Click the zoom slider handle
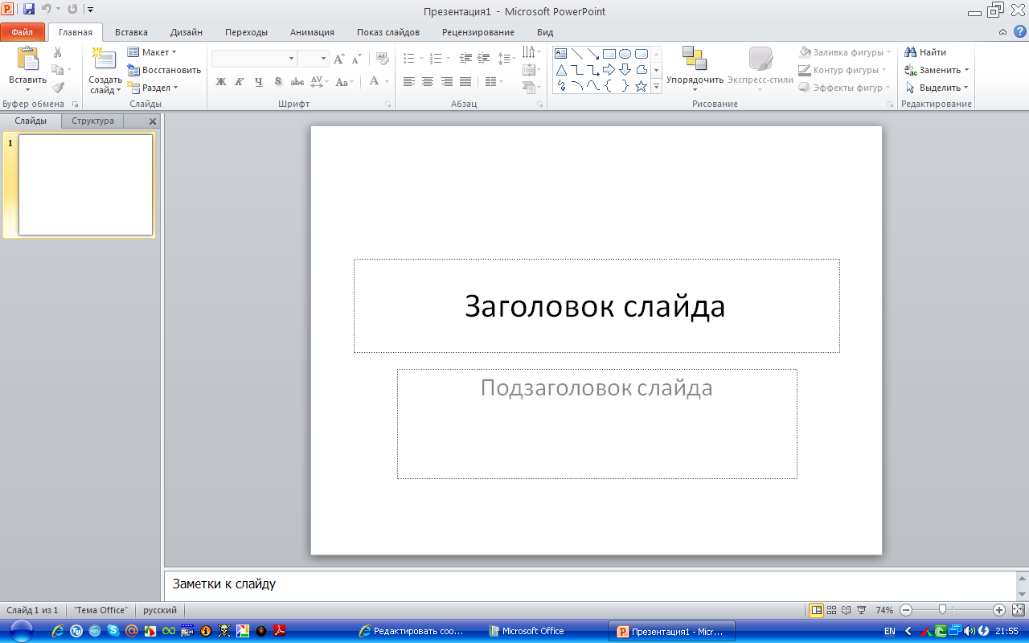Screen dimensions: 1029x643 click(x=942, y=610)
